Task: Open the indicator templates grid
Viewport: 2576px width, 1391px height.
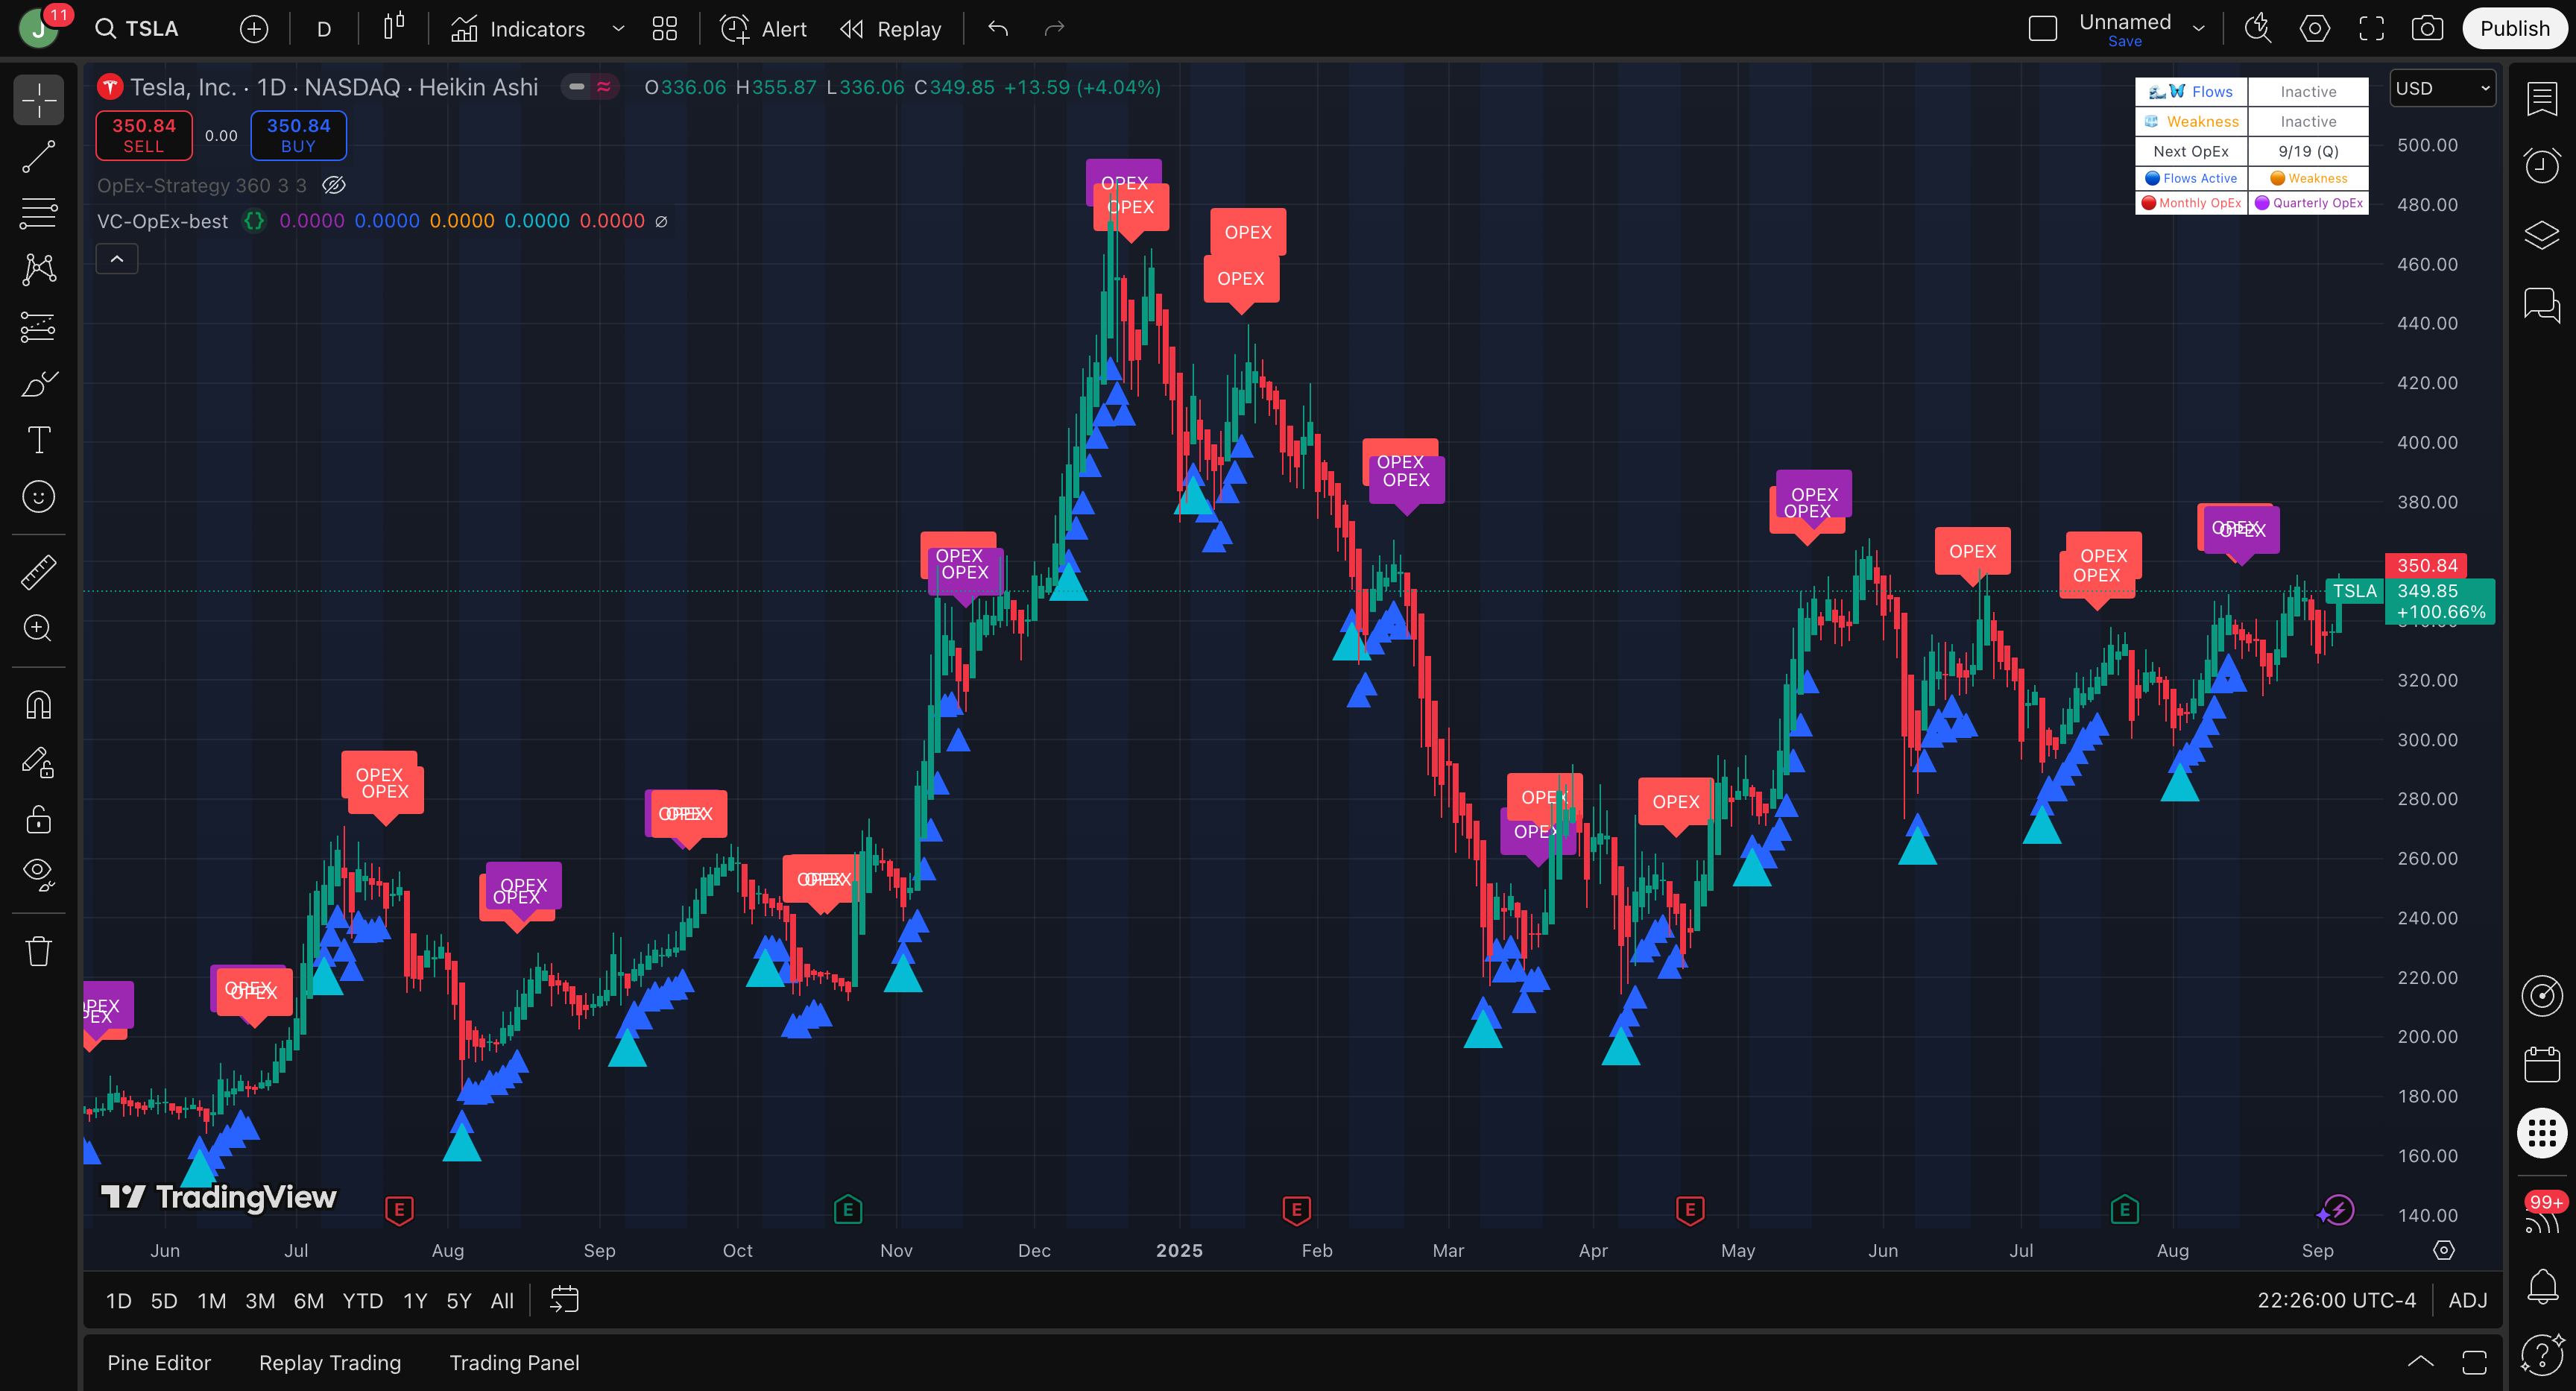Action: [x=665, y=29]
